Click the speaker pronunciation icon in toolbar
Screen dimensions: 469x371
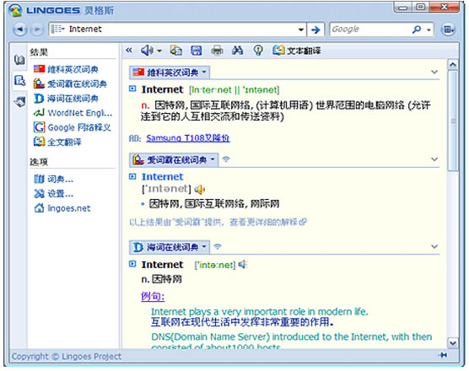[147, 51]
